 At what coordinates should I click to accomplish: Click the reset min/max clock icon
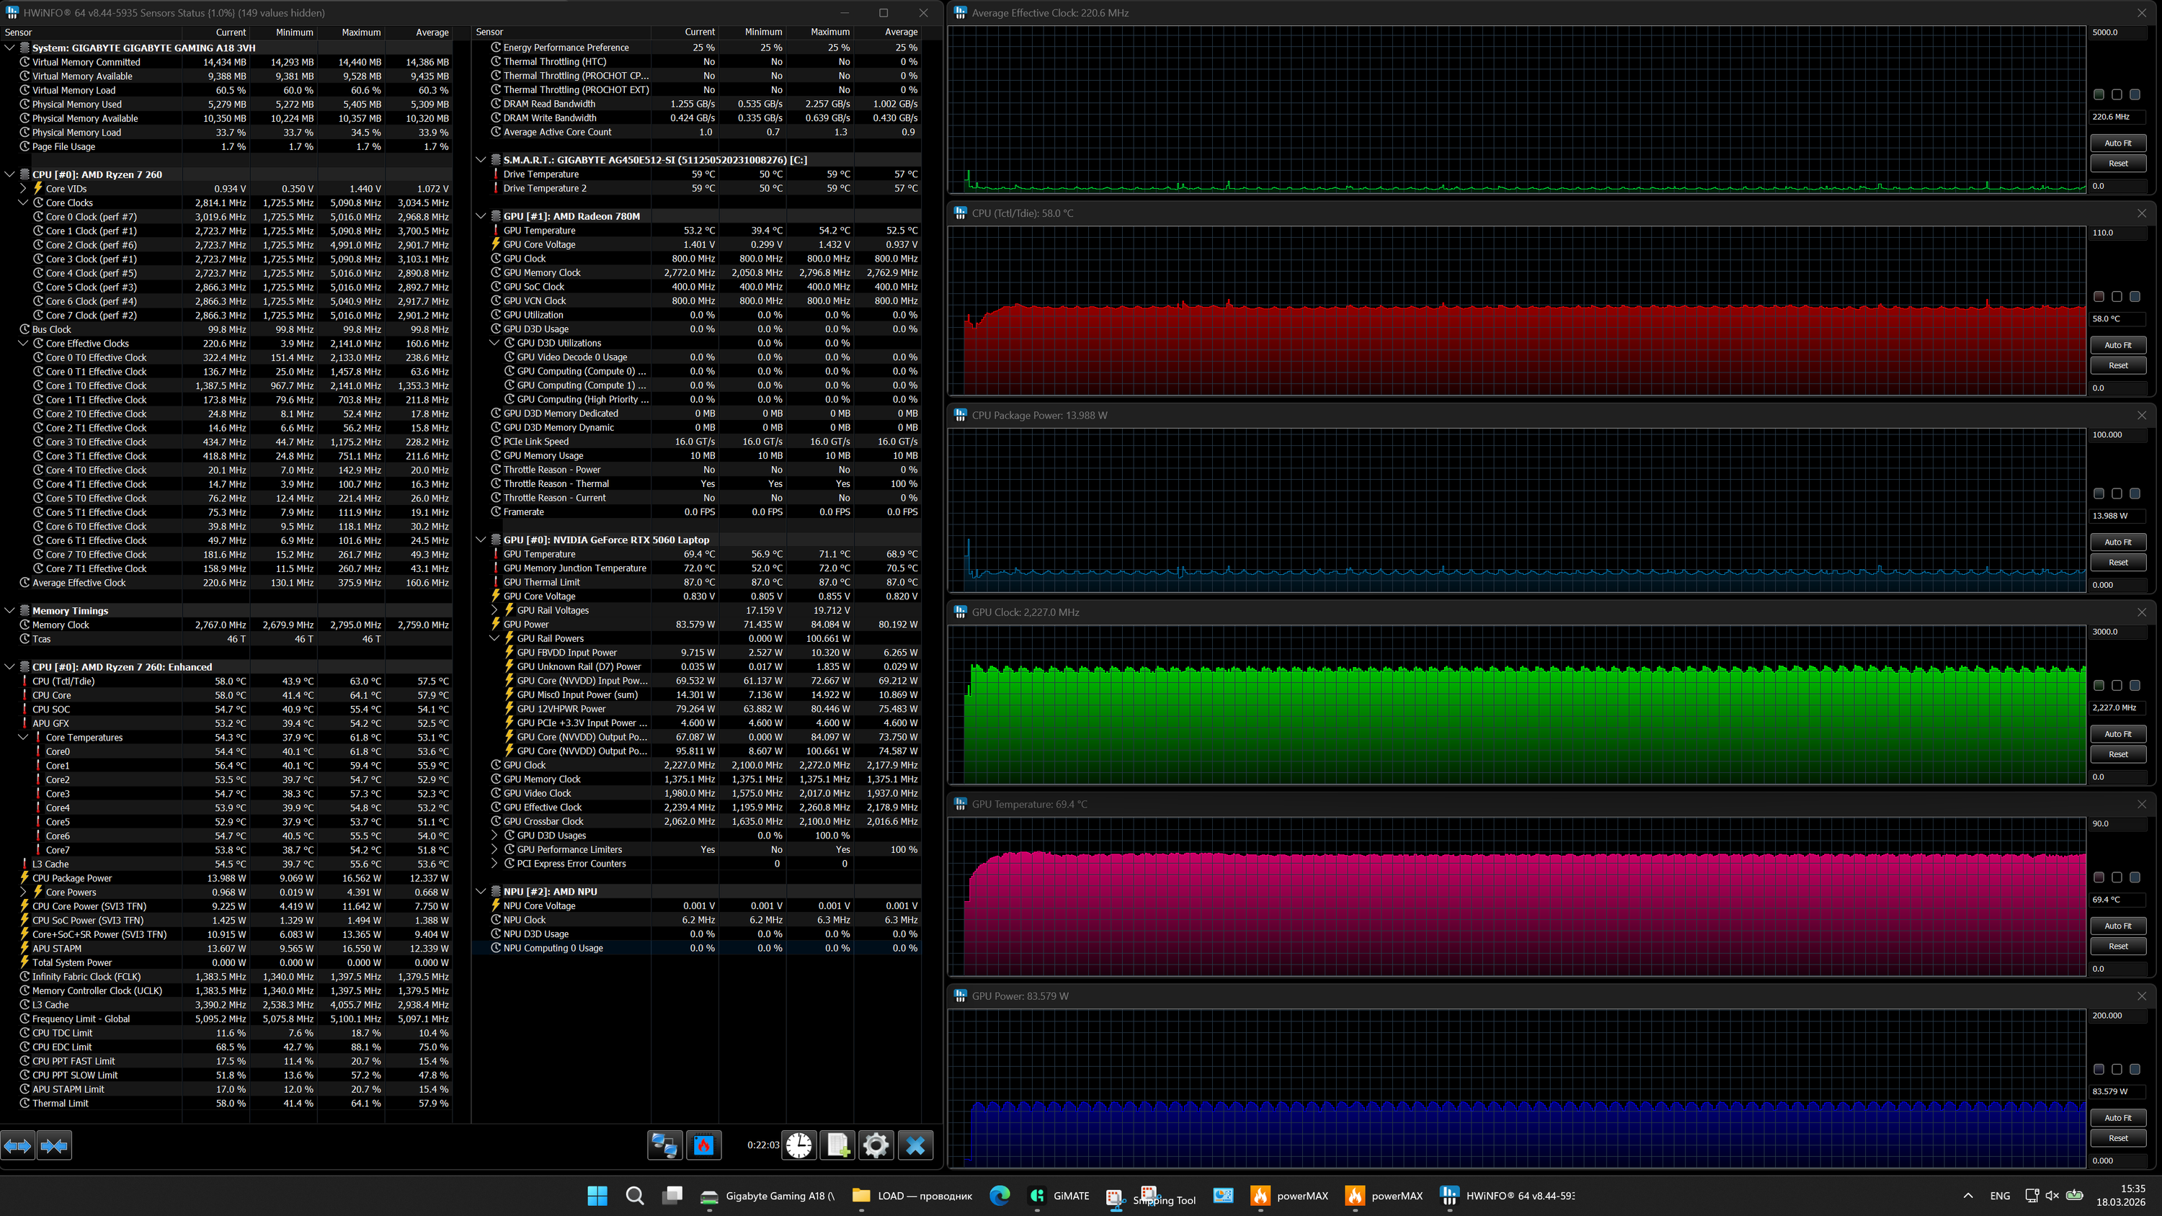[798, 1145]
